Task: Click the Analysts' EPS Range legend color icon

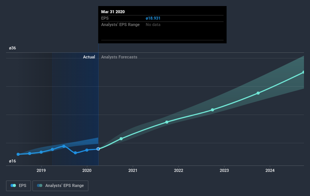Action: pyautogui.click(x=40, y=185)
